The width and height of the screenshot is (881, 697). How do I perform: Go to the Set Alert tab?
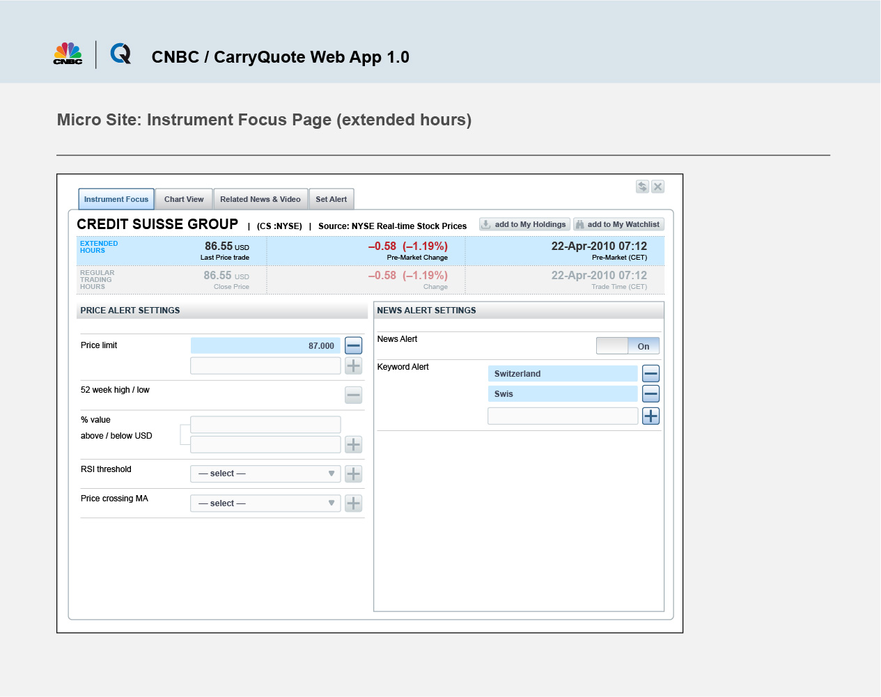click(x=332, y=199)
